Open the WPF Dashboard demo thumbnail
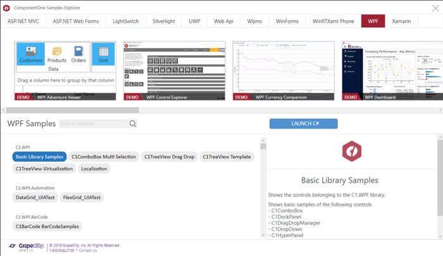Image resolution: width=443 pixels, height=256 pixels. 392,71
